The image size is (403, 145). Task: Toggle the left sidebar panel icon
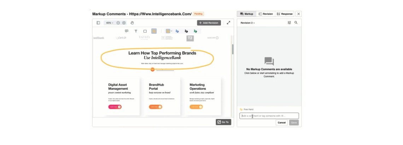[98, 23]
